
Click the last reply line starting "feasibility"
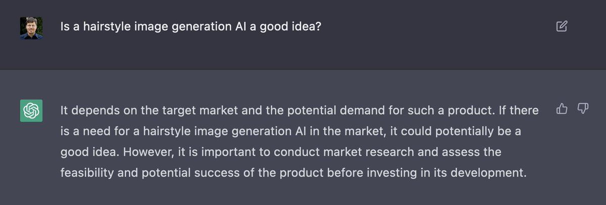(293, 173)
